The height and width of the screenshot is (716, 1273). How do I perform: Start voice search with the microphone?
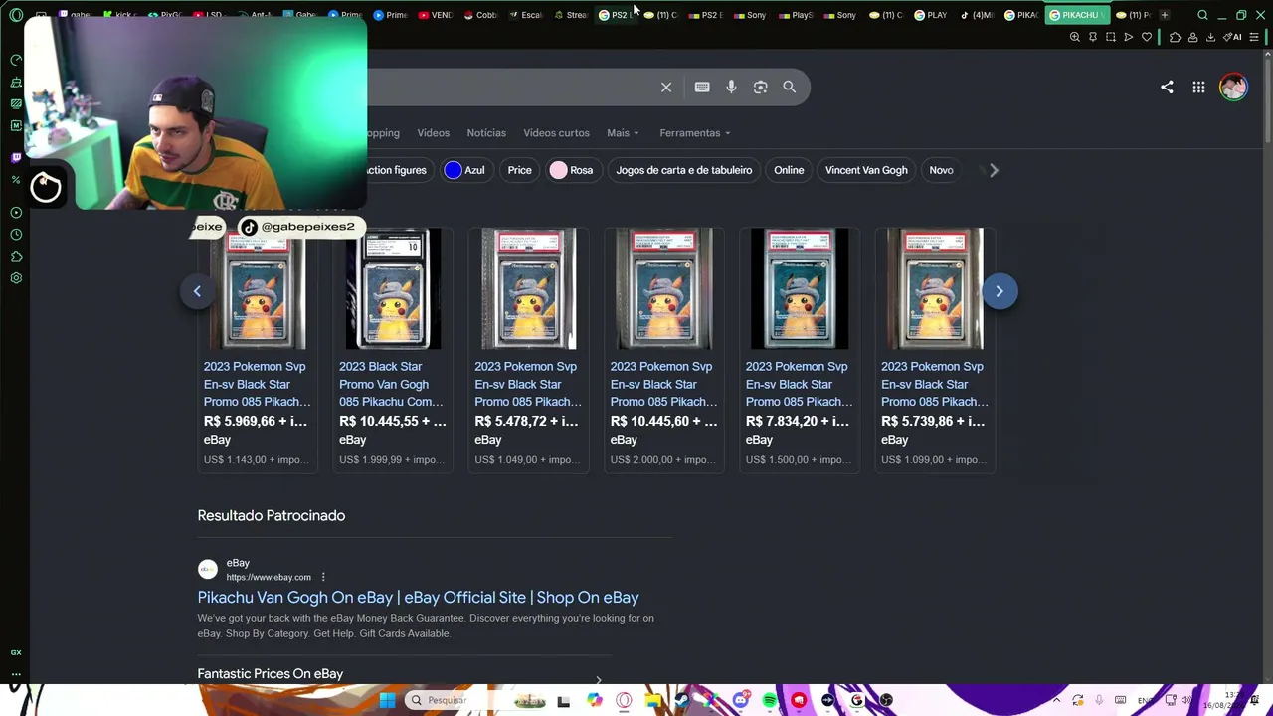point(731,88)
